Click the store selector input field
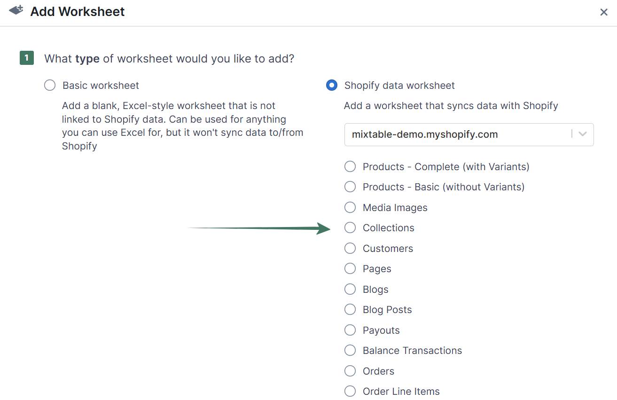617x400 pixels. [446, 134]
